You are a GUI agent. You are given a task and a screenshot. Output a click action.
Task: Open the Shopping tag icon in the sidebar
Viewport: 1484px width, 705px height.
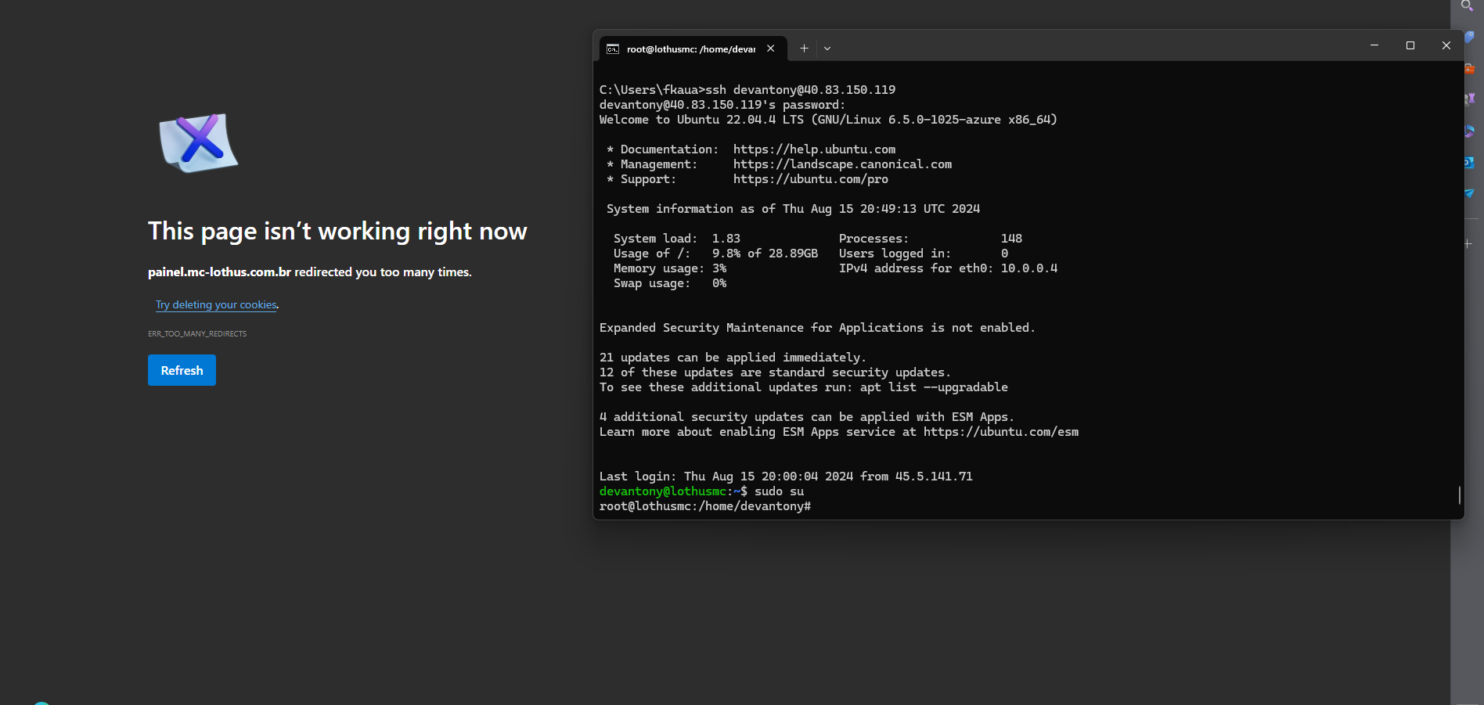[x=1469, y=35]
